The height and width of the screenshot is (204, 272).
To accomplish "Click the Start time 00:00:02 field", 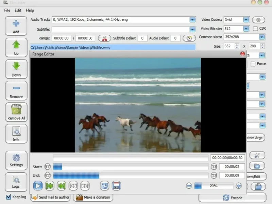I will pos(232,167).
